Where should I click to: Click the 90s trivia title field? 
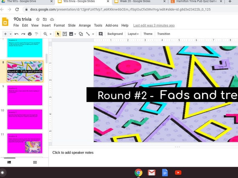(23, 19)
